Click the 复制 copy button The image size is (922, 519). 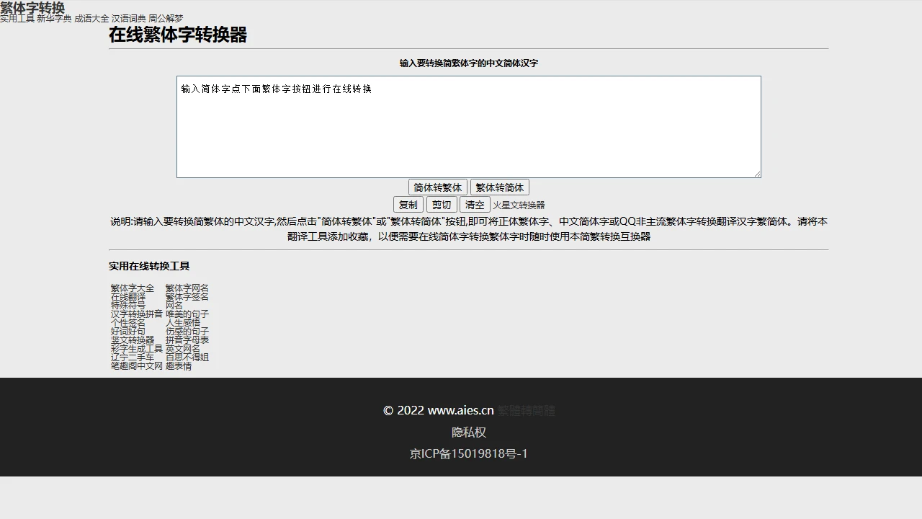click(x=408, y=205)
